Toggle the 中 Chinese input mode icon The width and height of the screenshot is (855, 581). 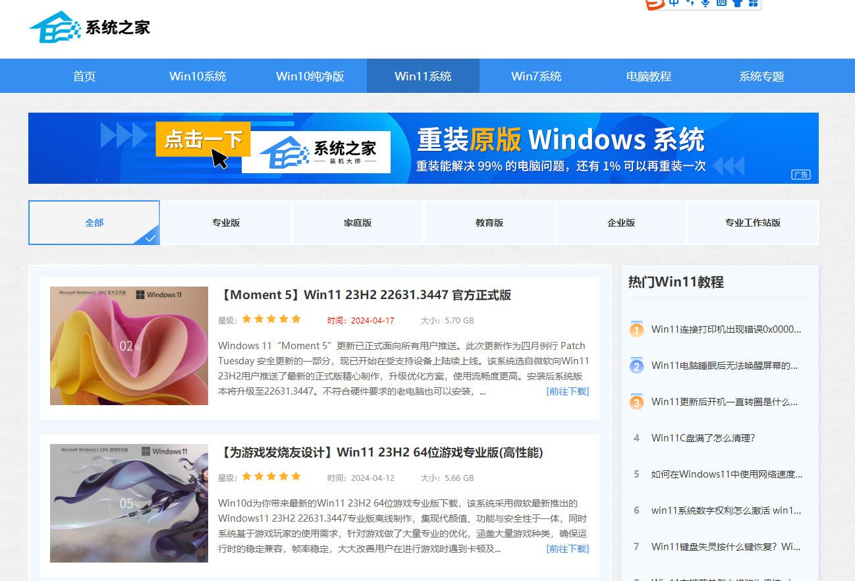click(674, 3)
